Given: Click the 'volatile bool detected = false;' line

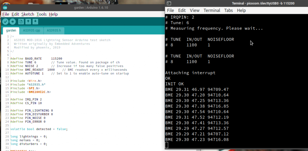Looking at the screenshot, I should coord(39,129).
